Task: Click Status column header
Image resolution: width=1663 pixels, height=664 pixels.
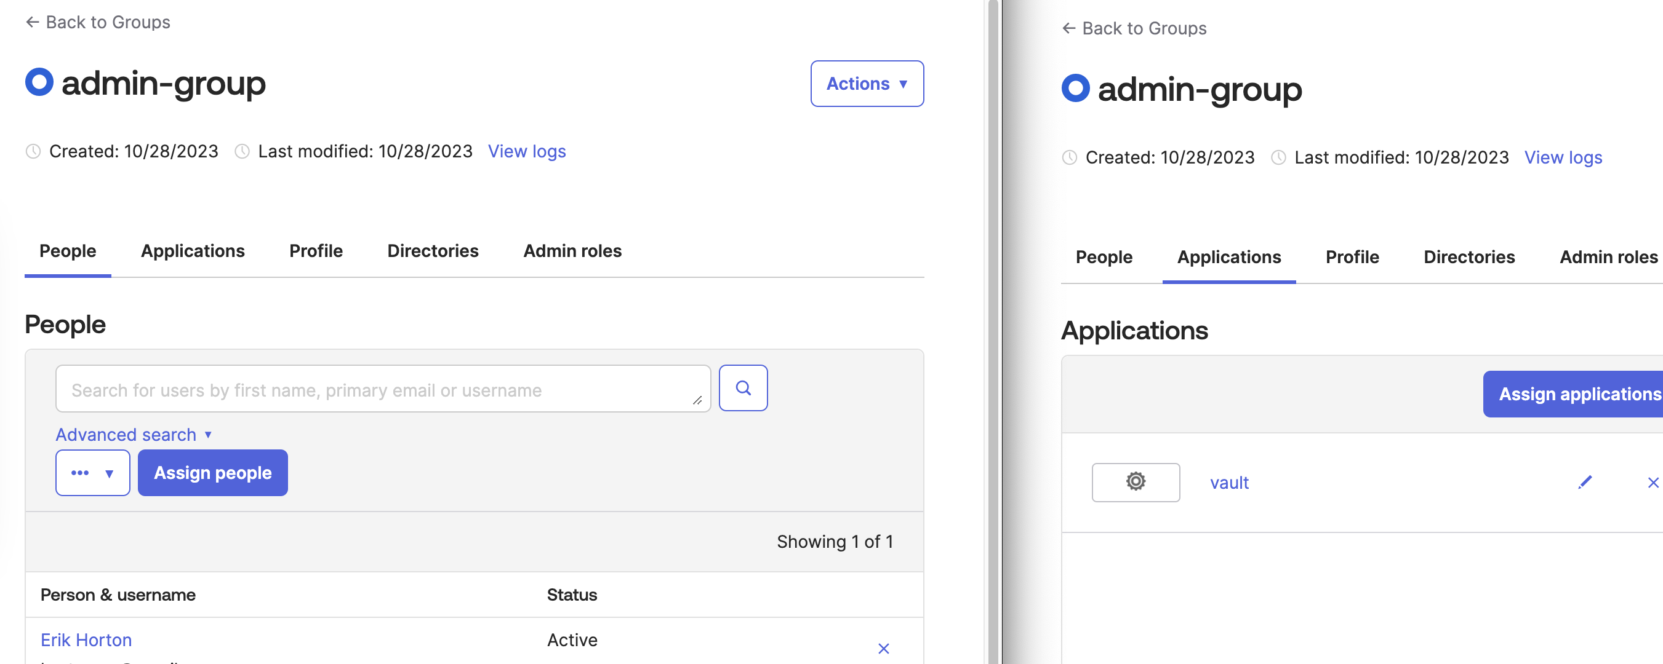Action: pyautogui.click(x=572, y=595)
